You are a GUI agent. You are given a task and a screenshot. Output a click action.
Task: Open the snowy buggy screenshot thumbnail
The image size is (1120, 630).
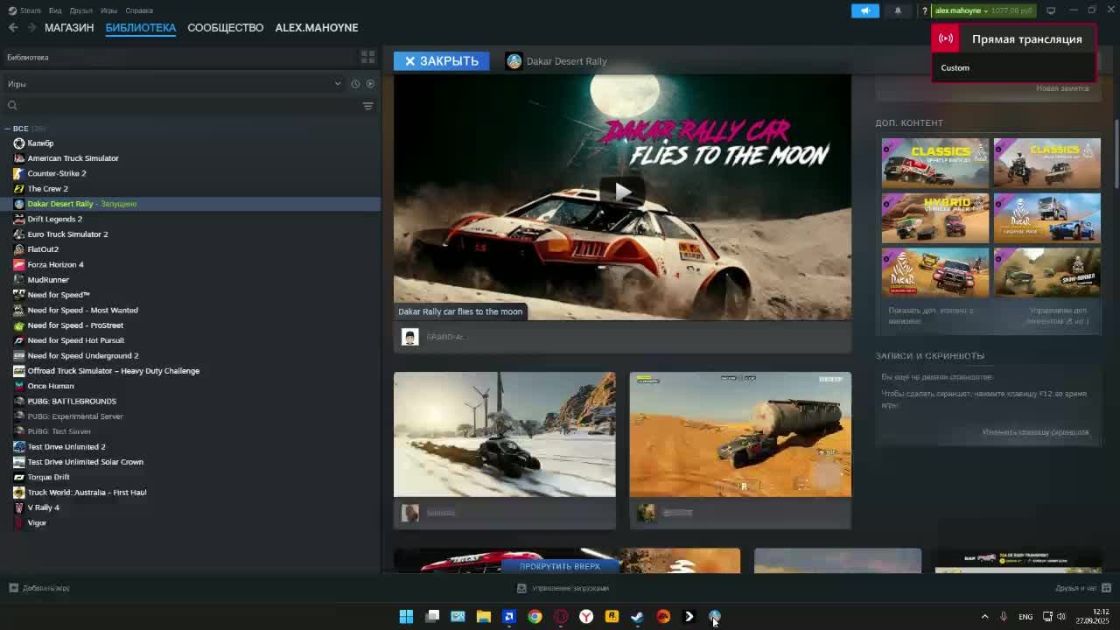(x=504, y=434)
